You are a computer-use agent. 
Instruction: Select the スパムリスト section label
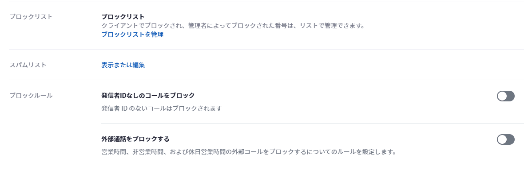pos(28,65)
